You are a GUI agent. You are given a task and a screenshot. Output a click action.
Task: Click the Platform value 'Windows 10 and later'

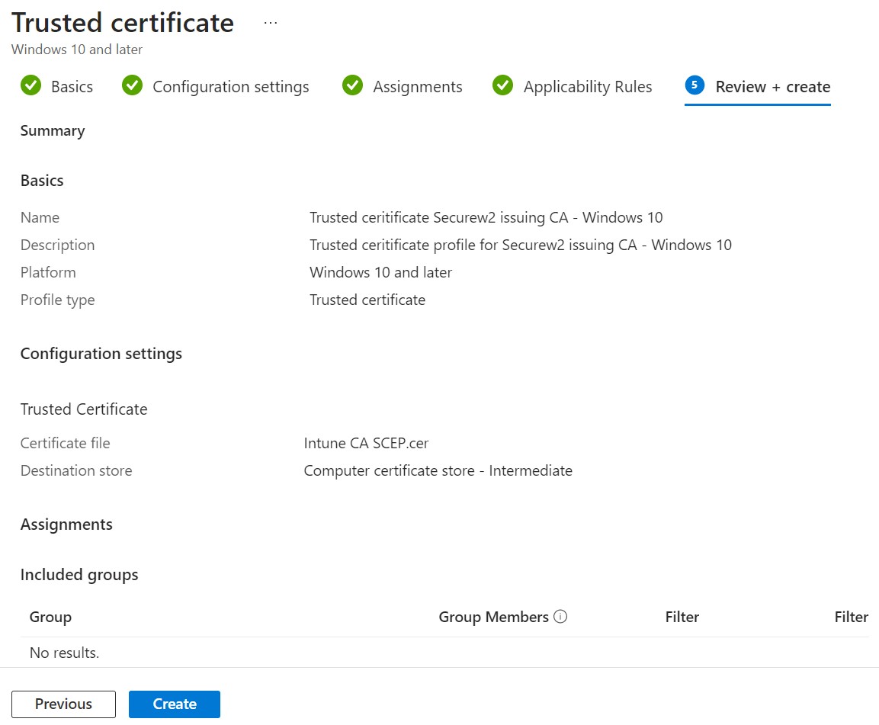380,272
